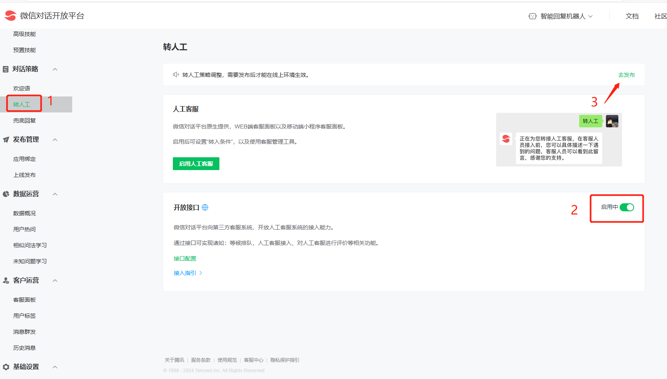The image size is (667, 379).
Task: Collapse the 对话策略 section chevron
Action: click(55, 69)
